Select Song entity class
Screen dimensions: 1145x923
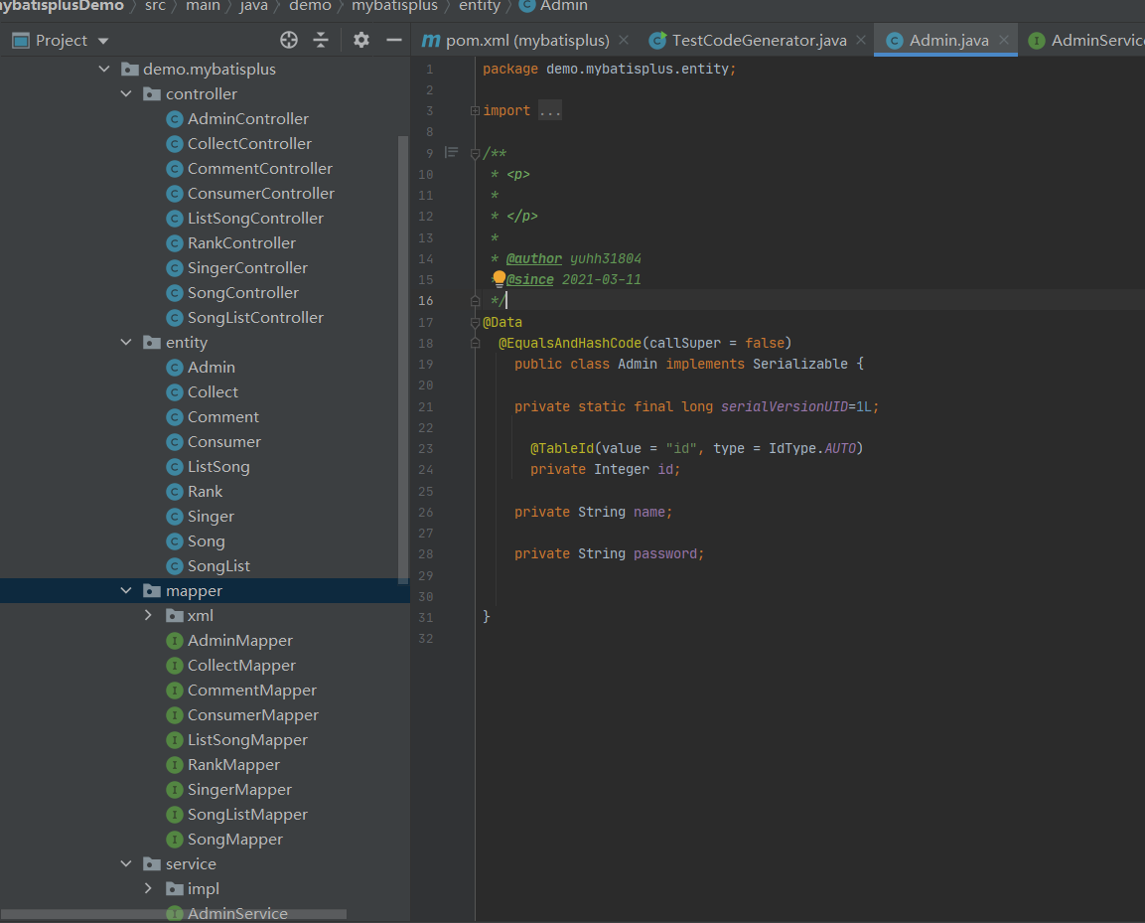tap(206, 540)
